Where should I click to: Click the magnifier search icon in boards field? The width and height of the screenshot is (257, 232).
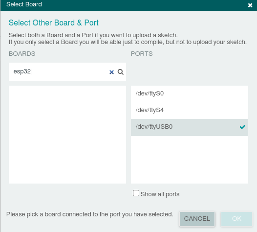pyautogui.click(x=121, y=72)
